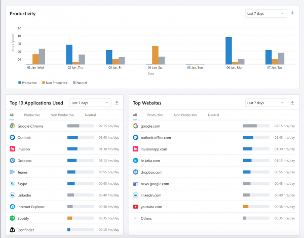Click the Spotify icon in applications list
The height and width of the screenshot is (238, 304).
click(12, 218)
